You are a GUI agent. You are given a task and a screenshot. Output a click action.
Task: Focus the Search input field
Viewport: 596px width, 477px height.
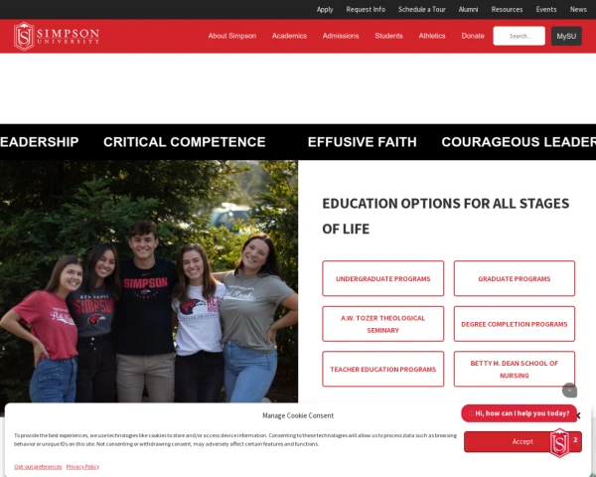[x=519, y=36]
